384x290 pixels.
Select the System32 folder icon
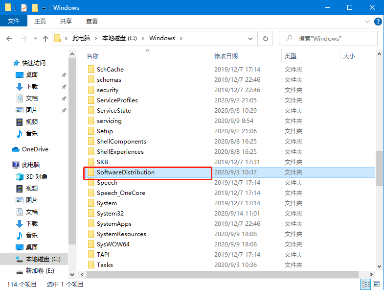(91, 214)
